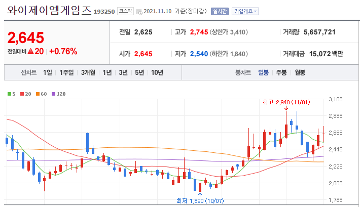The width and height of the screenshot is (360, 207).
Task: Switch to 주봉 weekly candle chart
Action: tap(281, 73)
